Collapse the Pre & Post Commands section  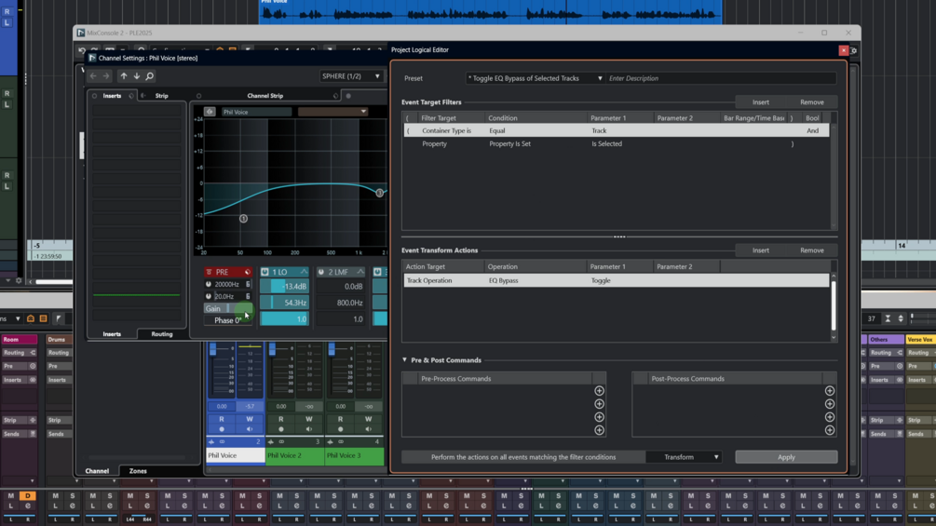point(405,360)
